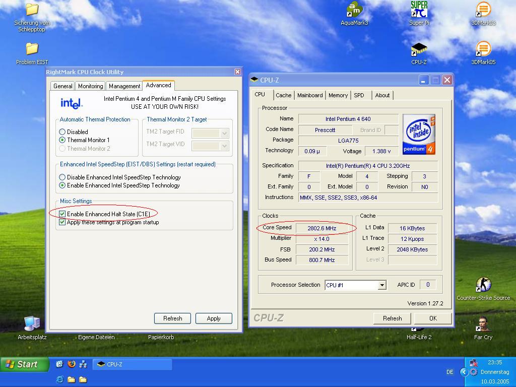516x387 pixels.
Task: Click the Multiplier x 14.0 value
Action: click(322, 238)
